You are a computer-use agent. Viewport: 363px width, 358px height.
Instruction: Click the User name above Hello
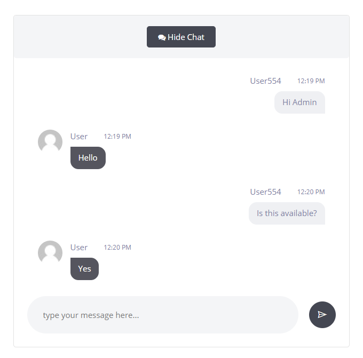[x=79, y=137]
